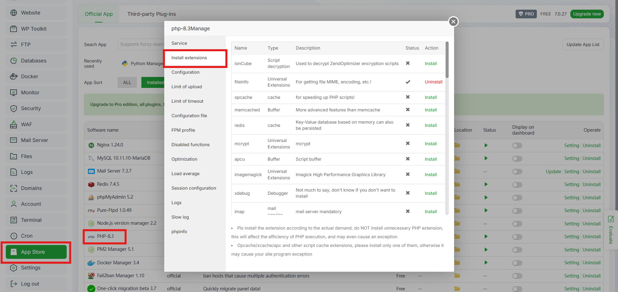The width and height of the screenshot is (618, 292).
Task: Install the redis extension
Action: click(x=431, y=125)
